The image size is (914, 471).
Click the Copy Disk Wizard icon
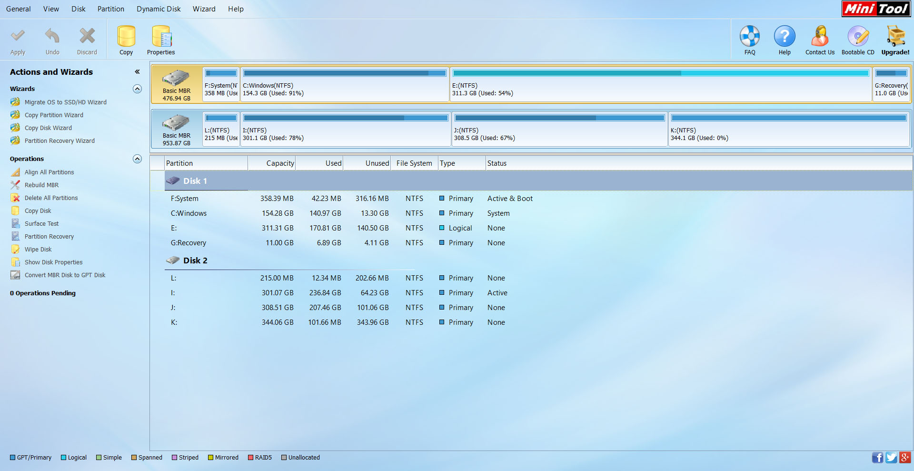[15, 128]
